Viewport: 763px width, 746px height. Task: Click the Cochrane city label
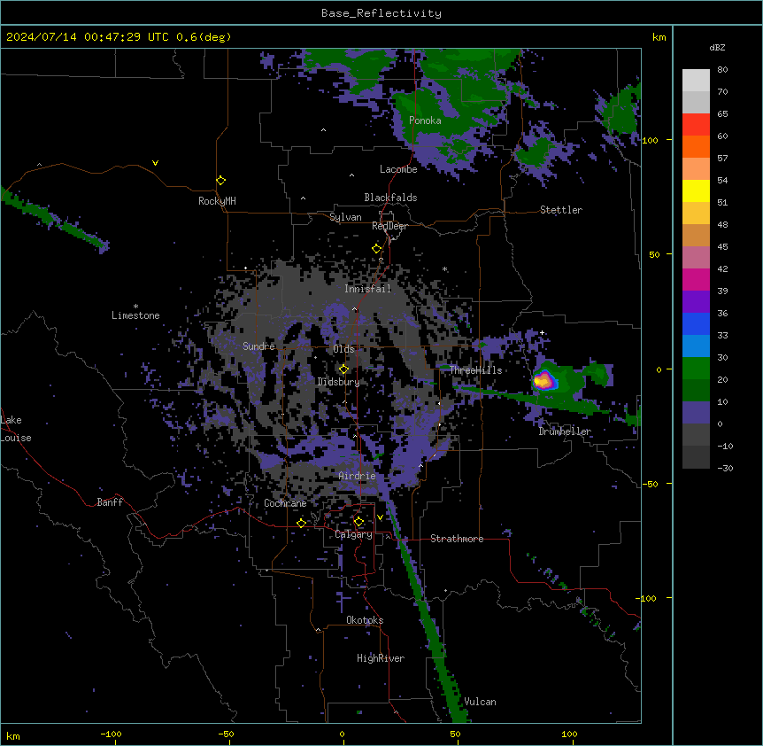[x=285, y=503]
